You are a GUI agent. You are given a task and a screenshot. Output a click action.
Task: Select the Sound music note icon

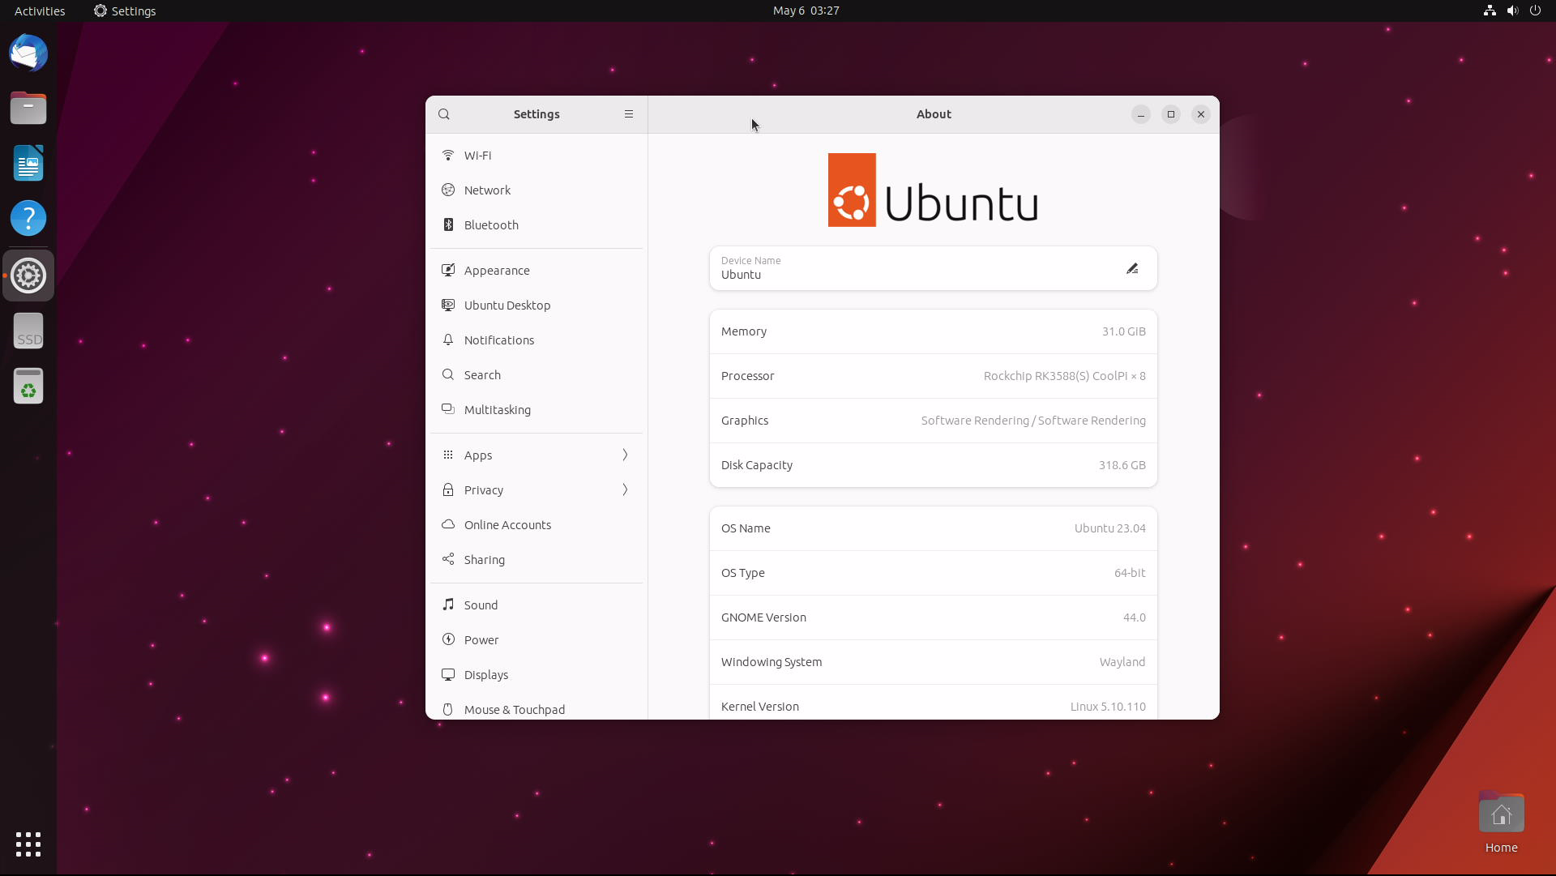pyautogui.click(x=448, y=605)
